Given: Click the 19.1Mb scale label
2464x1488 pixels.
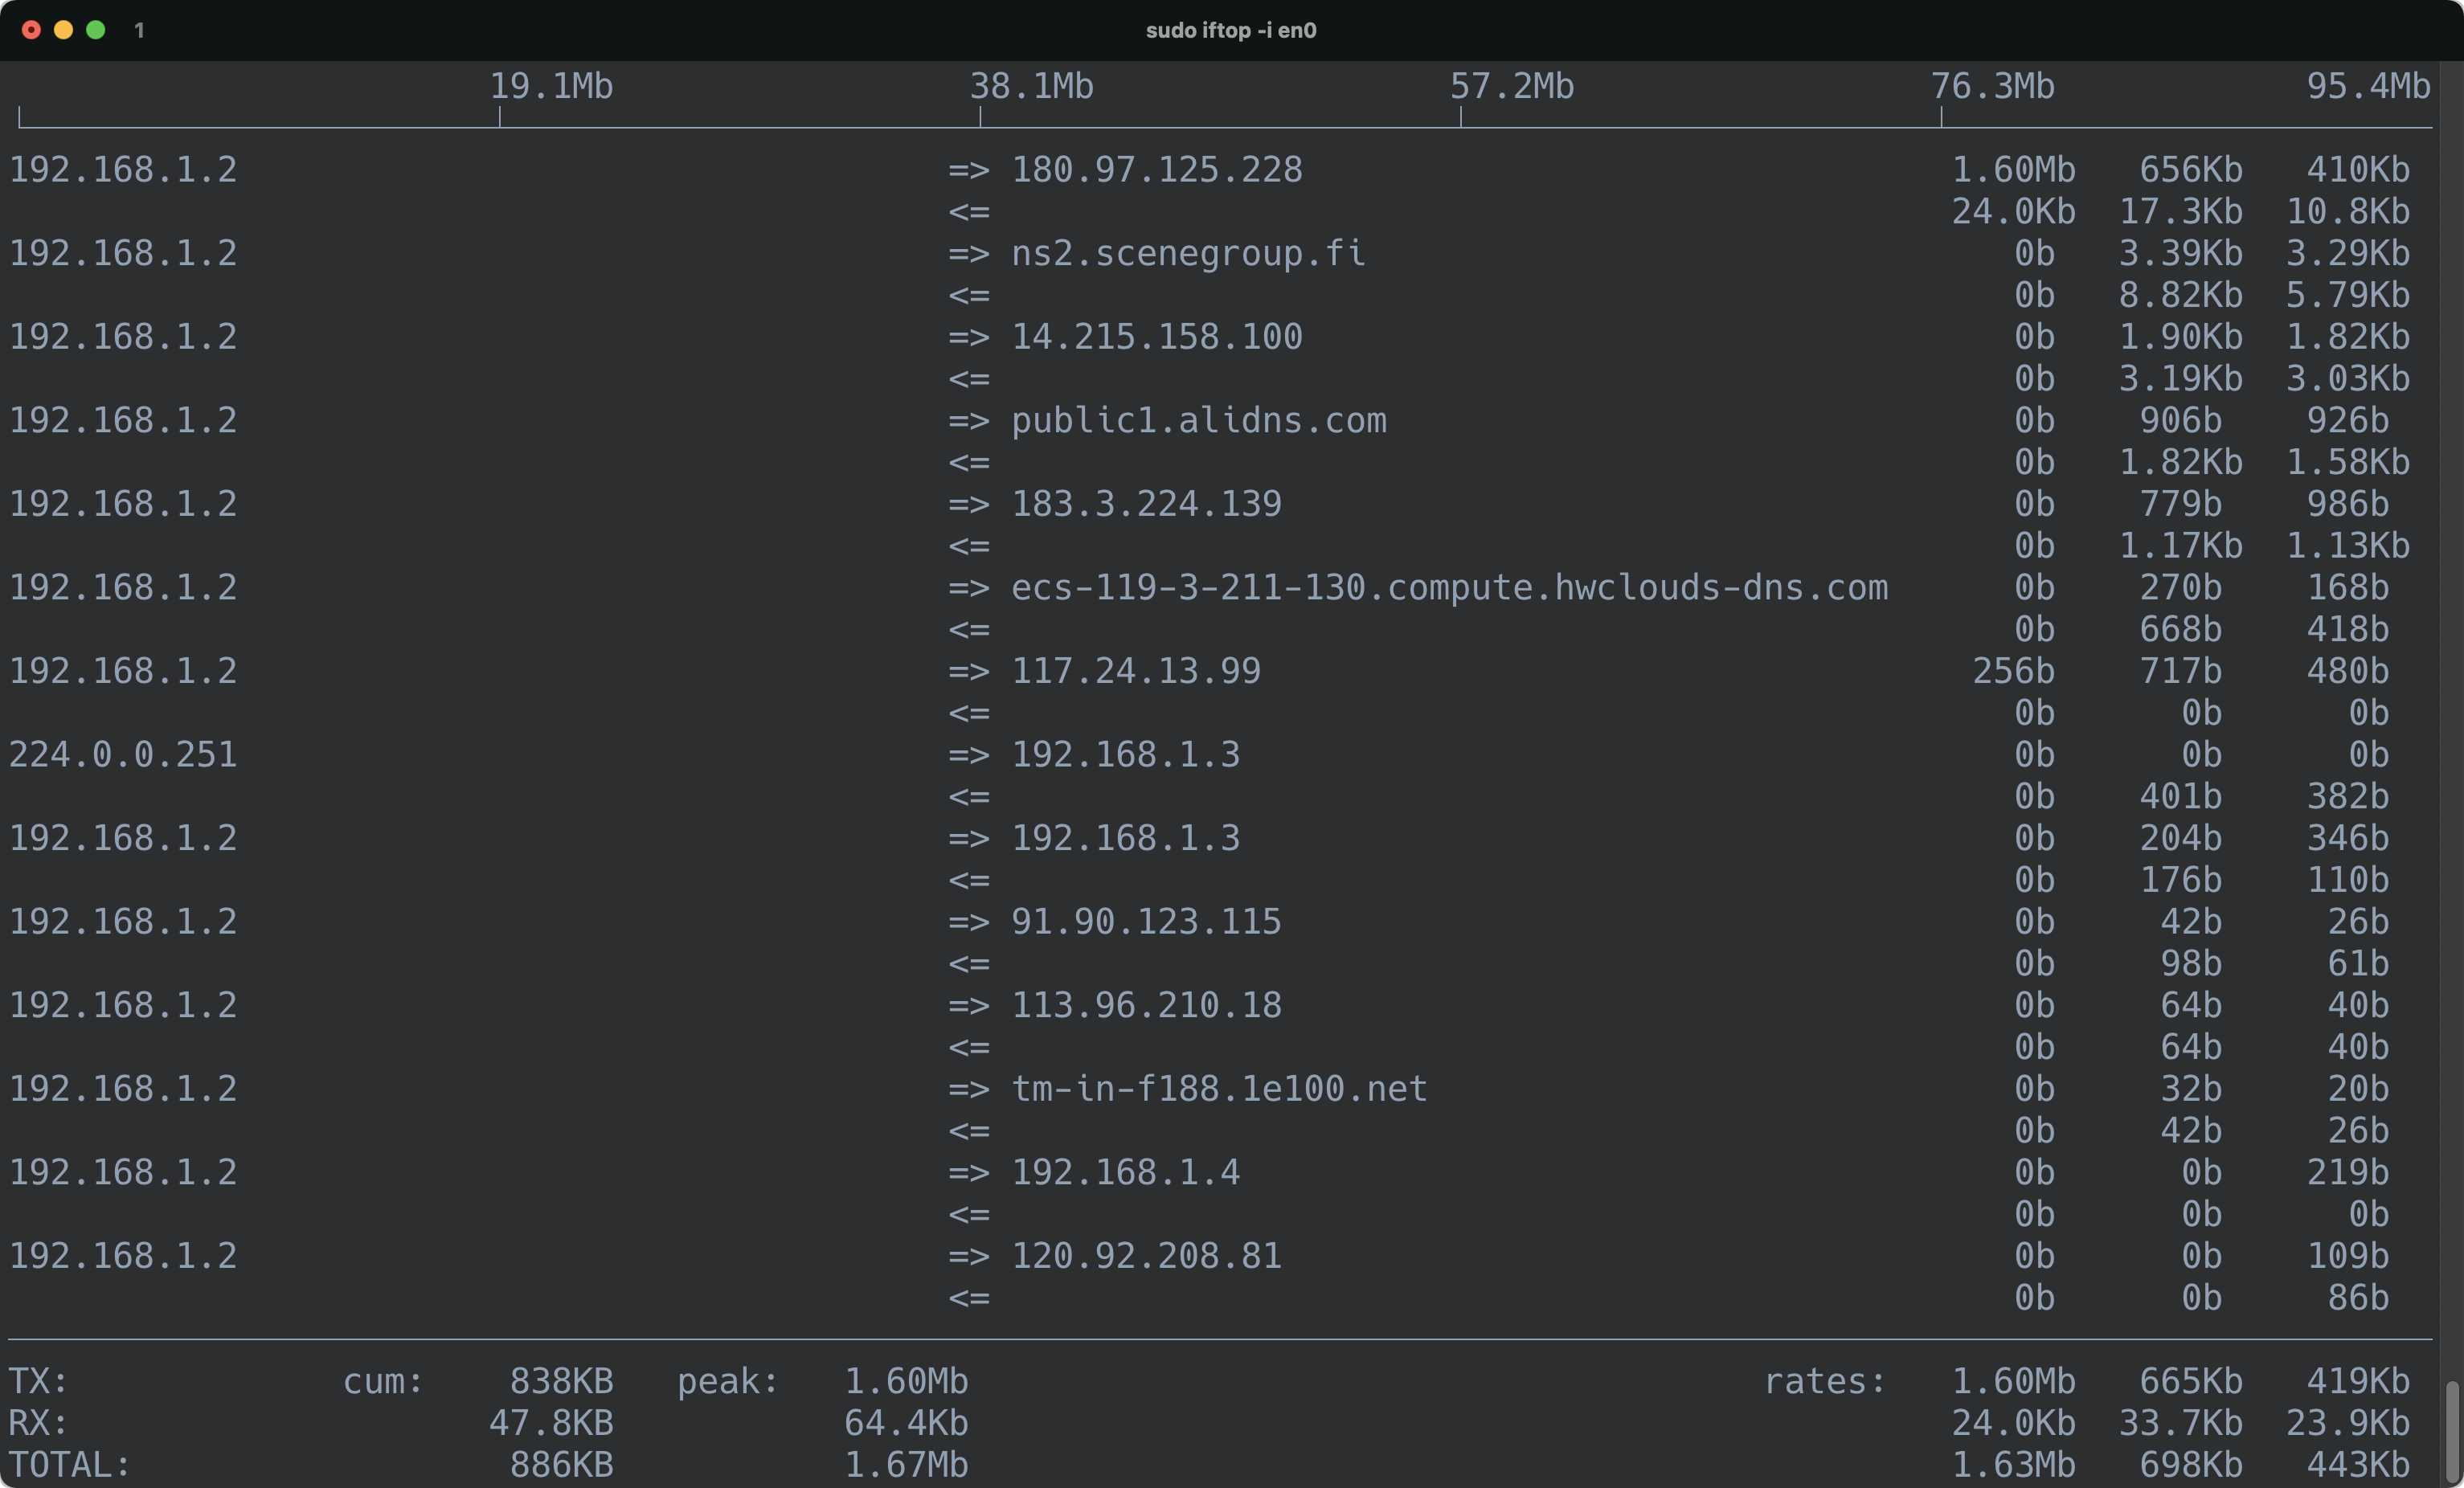Looking at the screenshot, I should (551, 87).
